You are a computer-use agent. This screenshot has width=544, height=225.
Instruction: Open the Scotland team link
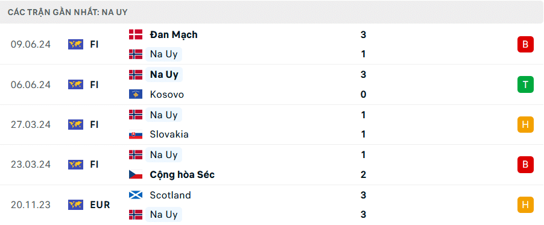point(170,195)
